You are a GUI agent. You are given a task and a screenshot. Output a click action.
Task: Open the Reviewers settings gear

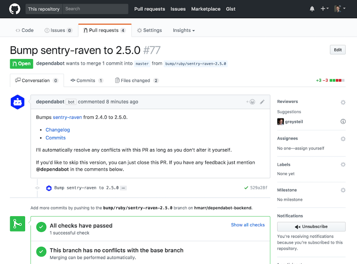point(343,102)
